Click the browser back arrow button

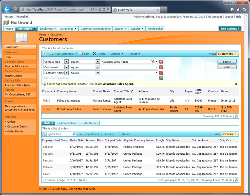tap(7, 9)
